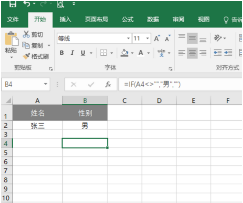Click the Save icon in quick access toolbar
Image resolution: width=243 pixels, height=203 pixels.
click(x=13, y=3)
